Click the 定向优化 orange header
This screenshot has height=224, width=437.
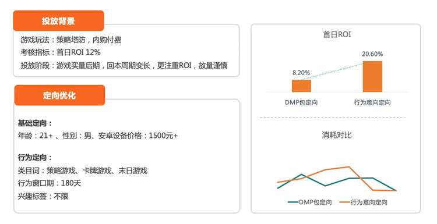59,95
